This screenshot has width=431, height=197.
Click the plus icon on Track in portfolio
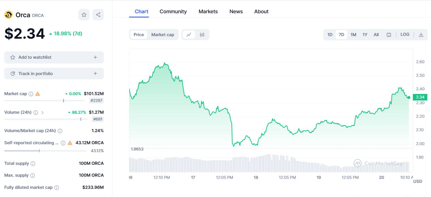tap(95, 74)
